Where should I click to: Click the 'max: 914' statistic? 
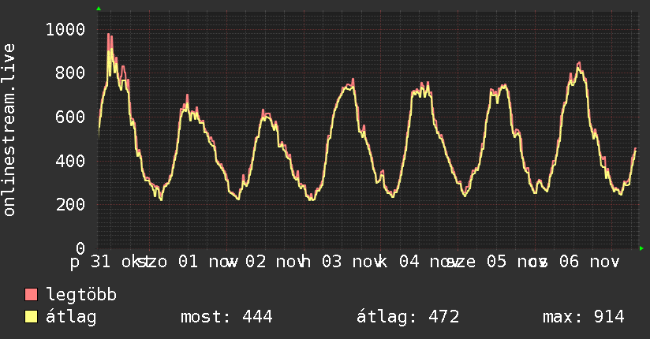click(x=583, y=317)
